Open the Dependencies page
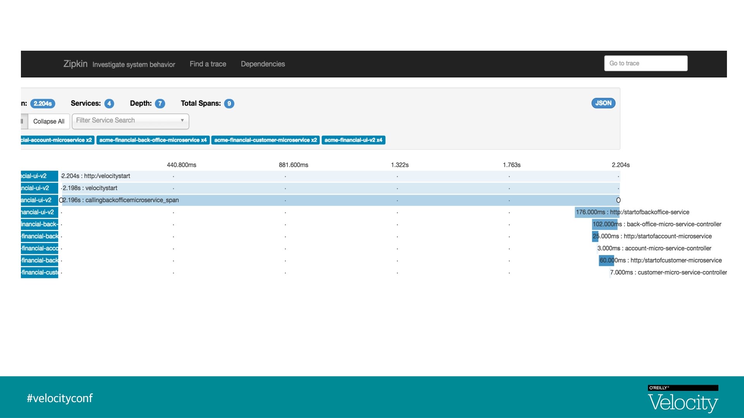This screenshot has width=744, height=418. (x=263, y=64)
